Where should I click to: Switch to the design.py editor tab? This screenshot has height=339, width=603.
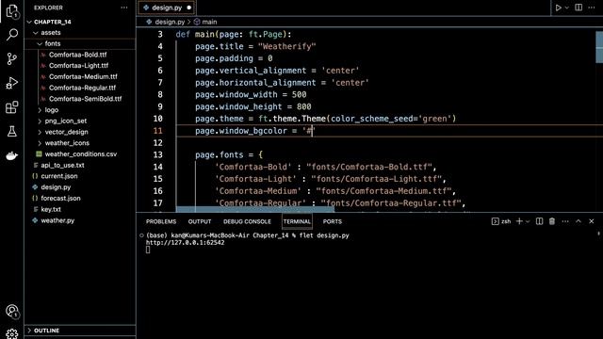pyautogui.click(x=166, y=8)
